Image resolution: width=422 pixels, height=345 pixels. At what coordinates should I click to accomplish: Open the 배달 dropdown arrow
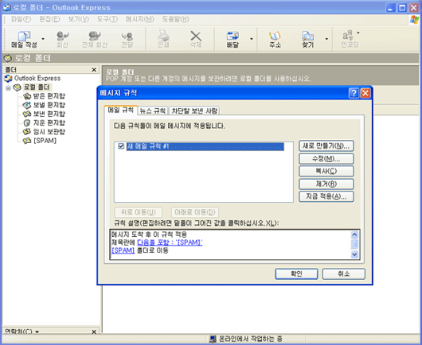(252, 39)
